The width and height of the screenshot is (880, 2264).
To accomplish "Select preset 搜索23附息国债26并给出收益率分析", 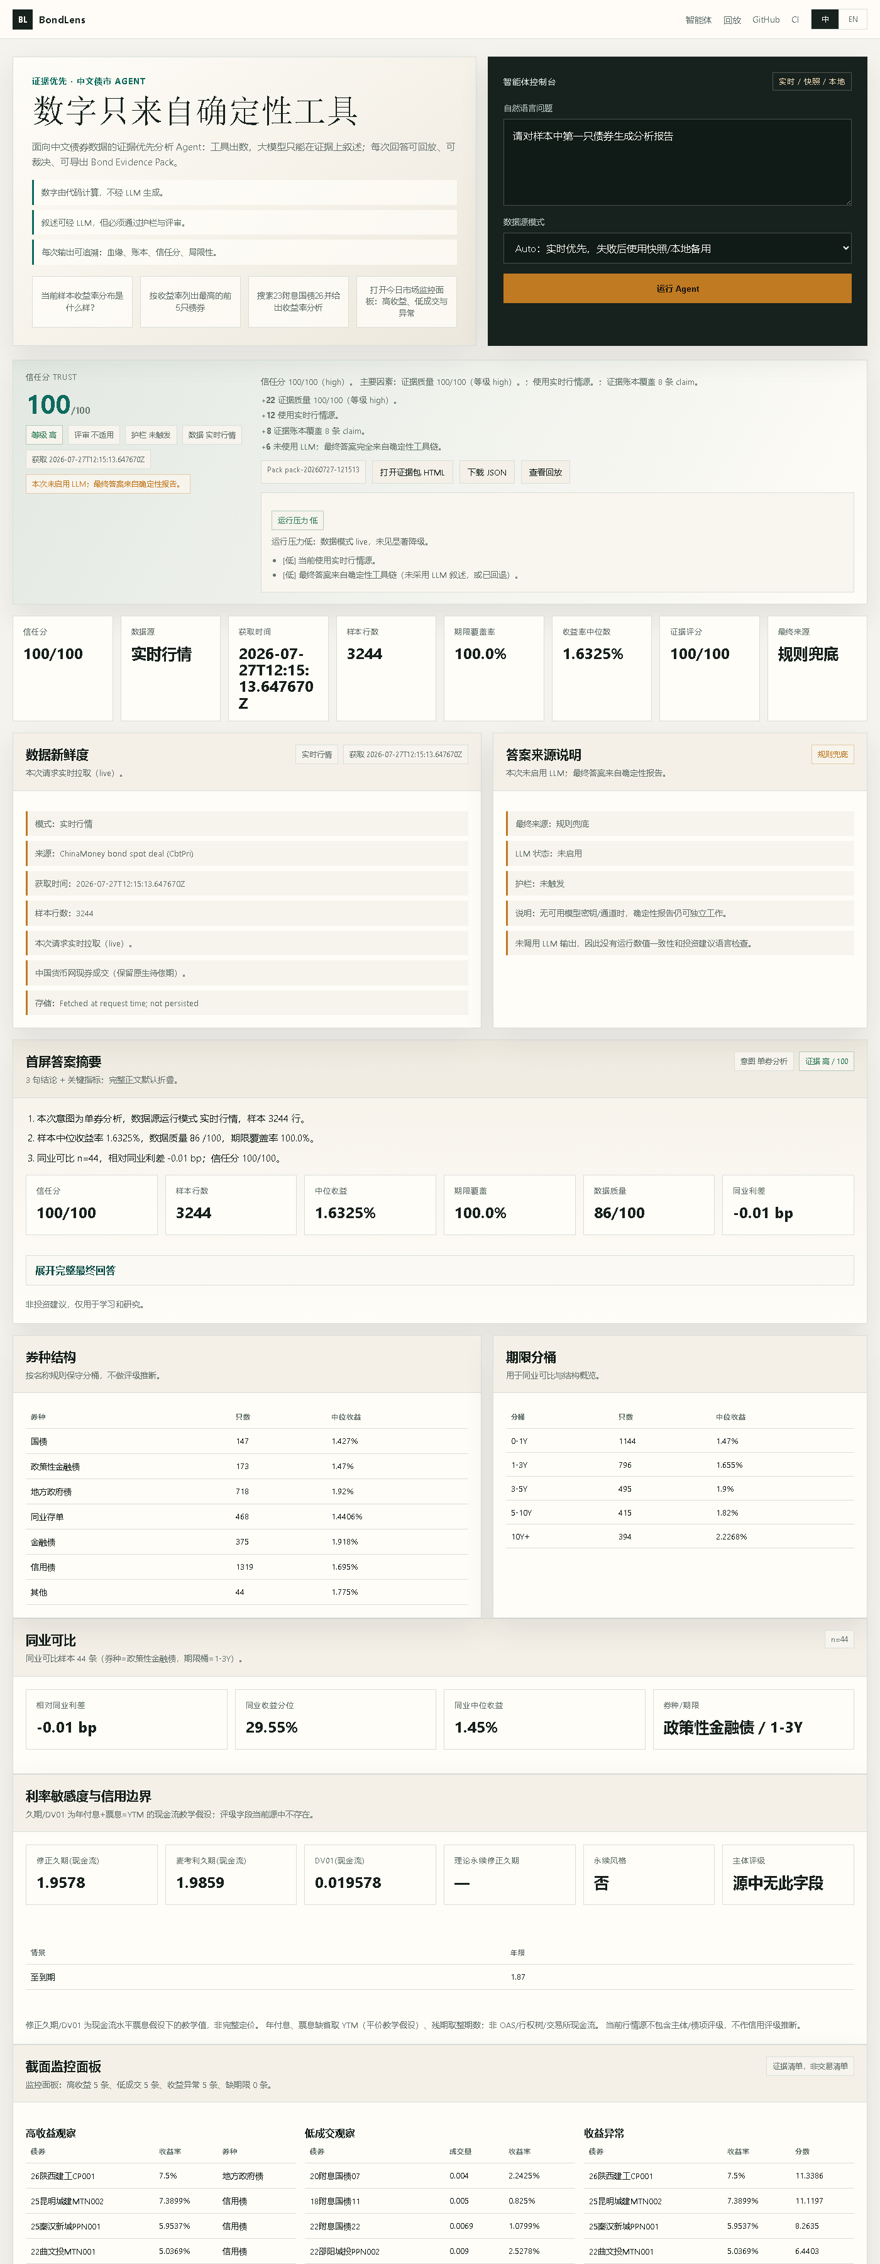I will pyautogui.click(x=298, y=301).
